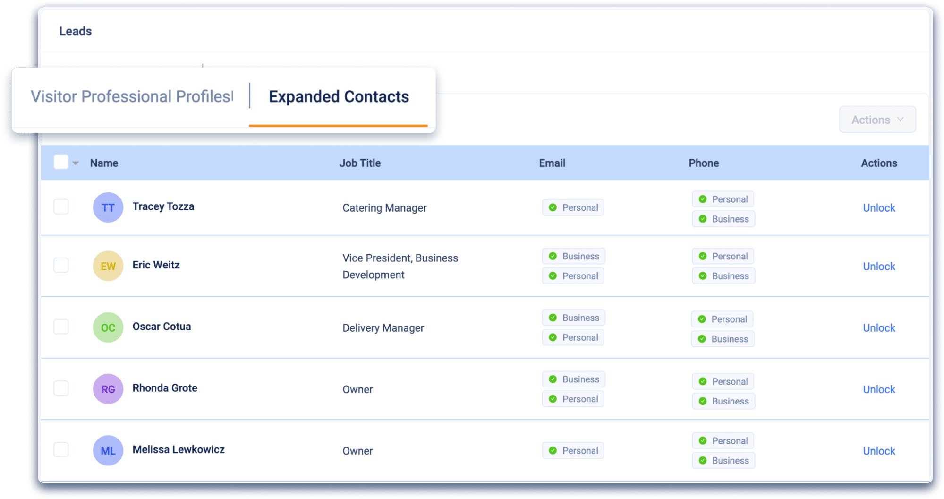944x499 pixels.
Task: Click Tracey Tozza's Business phone badge
Action: (723, 219)
